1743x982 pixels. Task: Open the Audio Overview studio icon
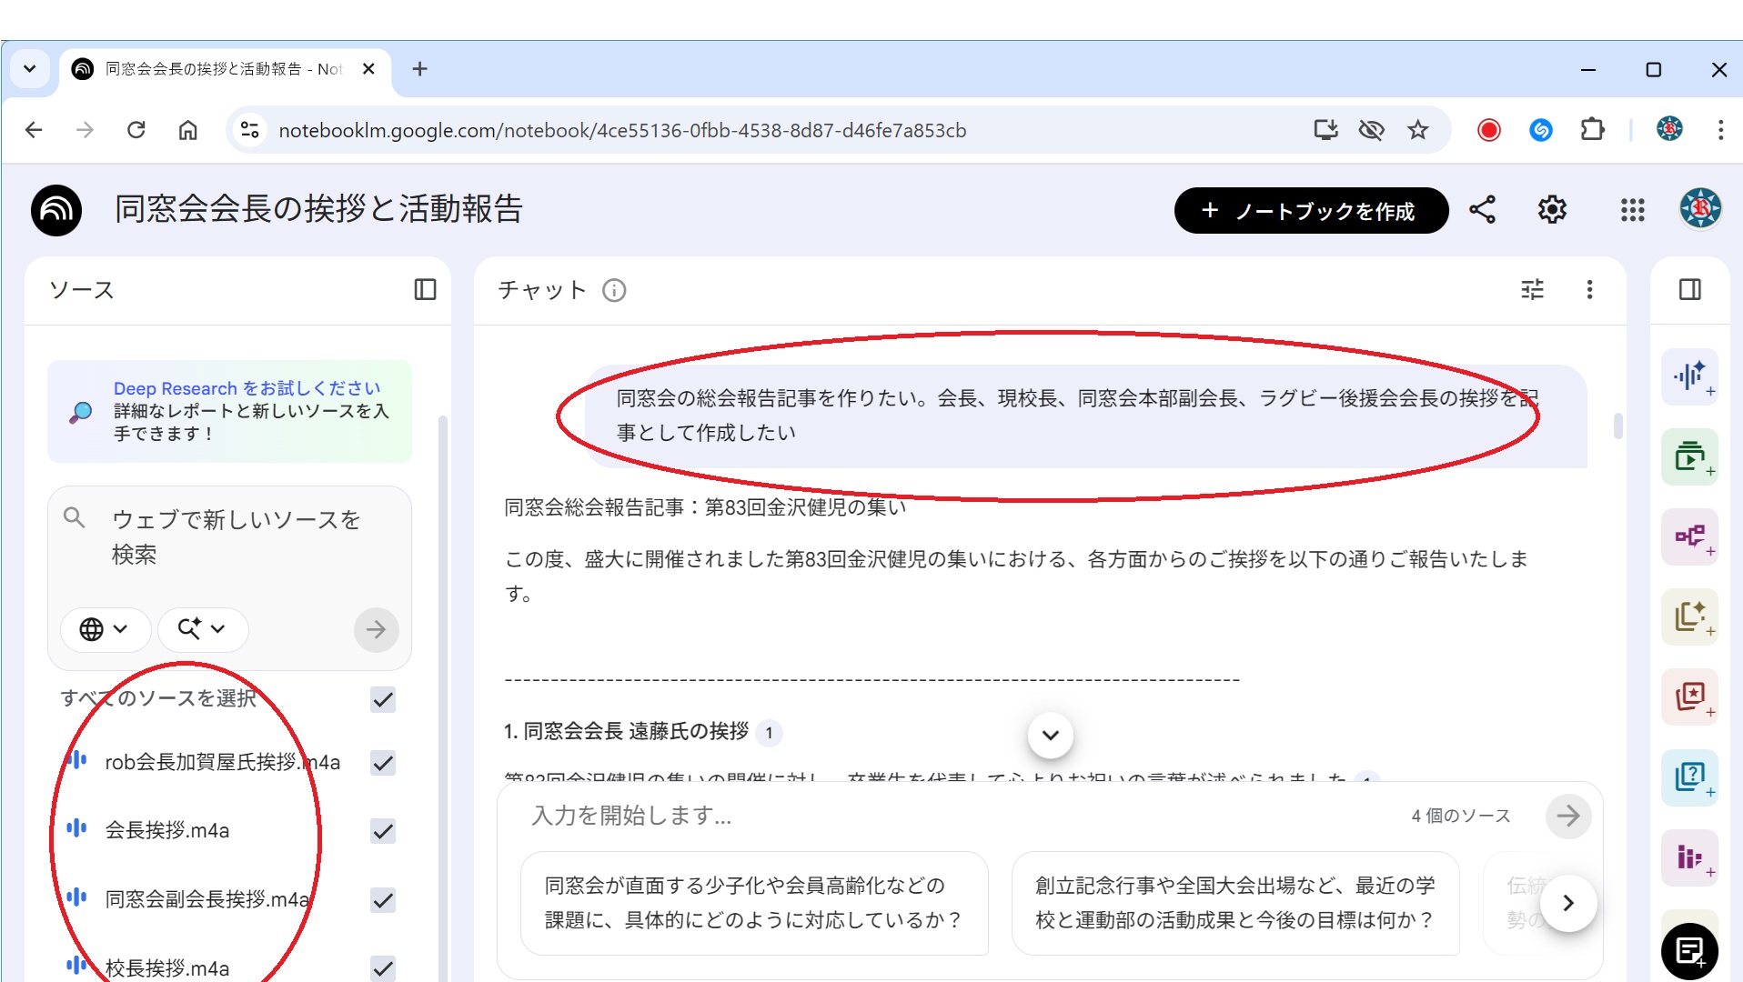coord(1689,376)
